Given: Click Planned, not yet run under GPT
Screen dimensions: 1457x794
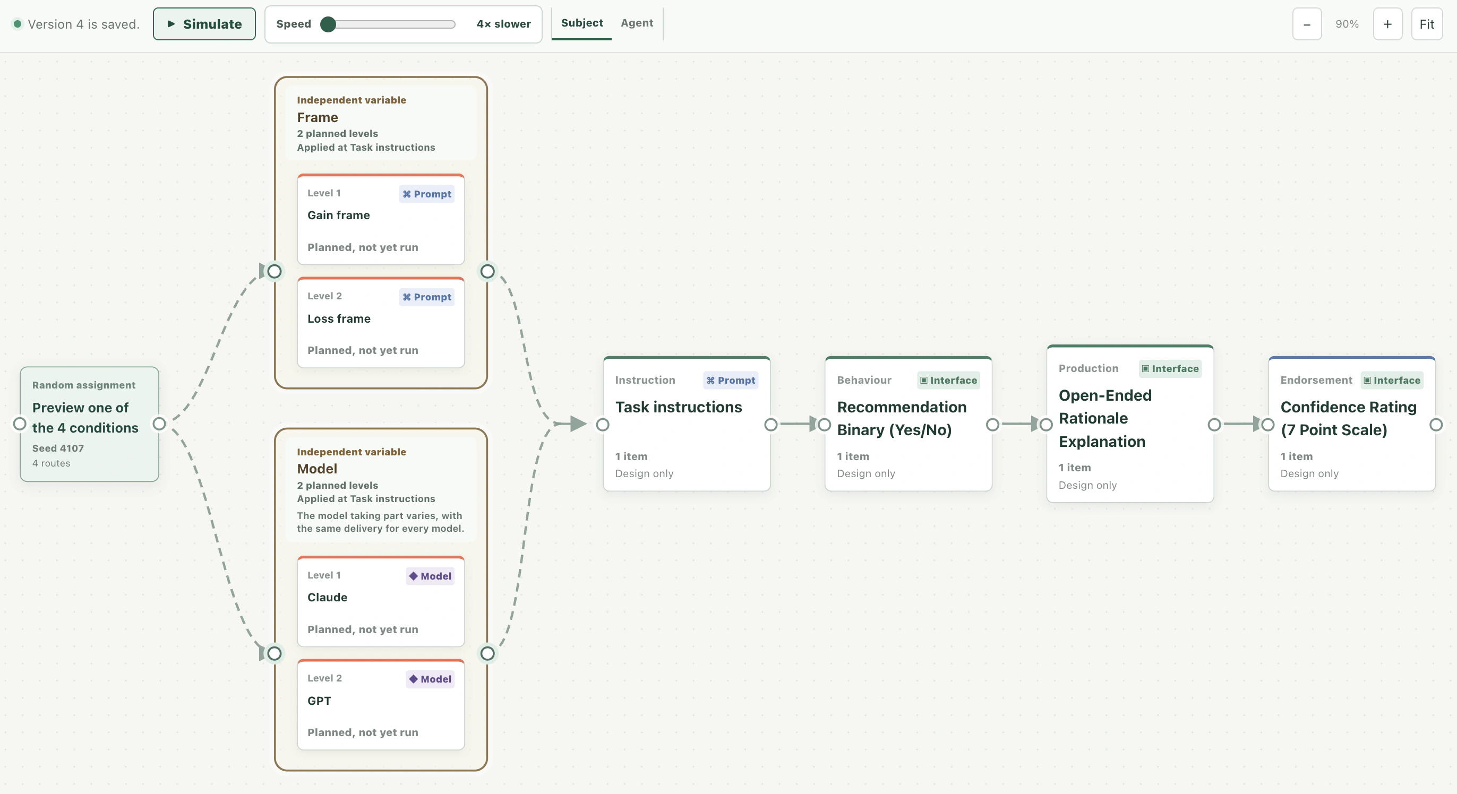Looking at the screenshot, I should tap(363, 732).
